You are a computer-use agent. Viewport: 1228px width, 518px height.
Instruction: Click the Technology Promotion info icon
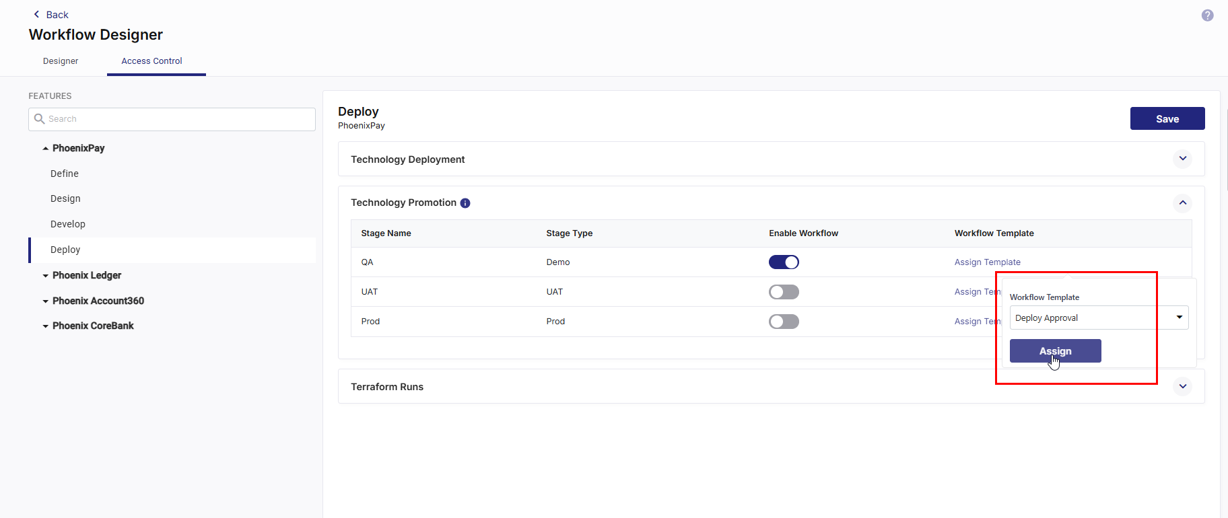tap(465, 203)
